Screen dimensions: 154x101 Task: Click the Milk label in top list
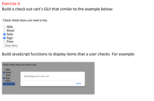(x=10, y=27)
